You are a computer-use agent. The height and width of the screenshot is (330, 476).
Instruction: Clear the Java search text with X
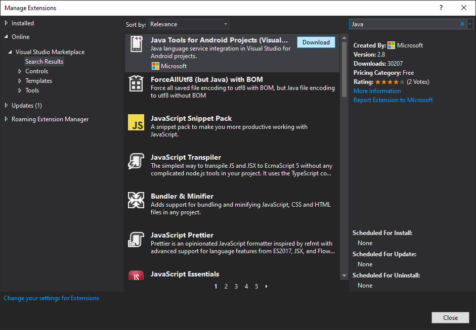click(462, 24)
